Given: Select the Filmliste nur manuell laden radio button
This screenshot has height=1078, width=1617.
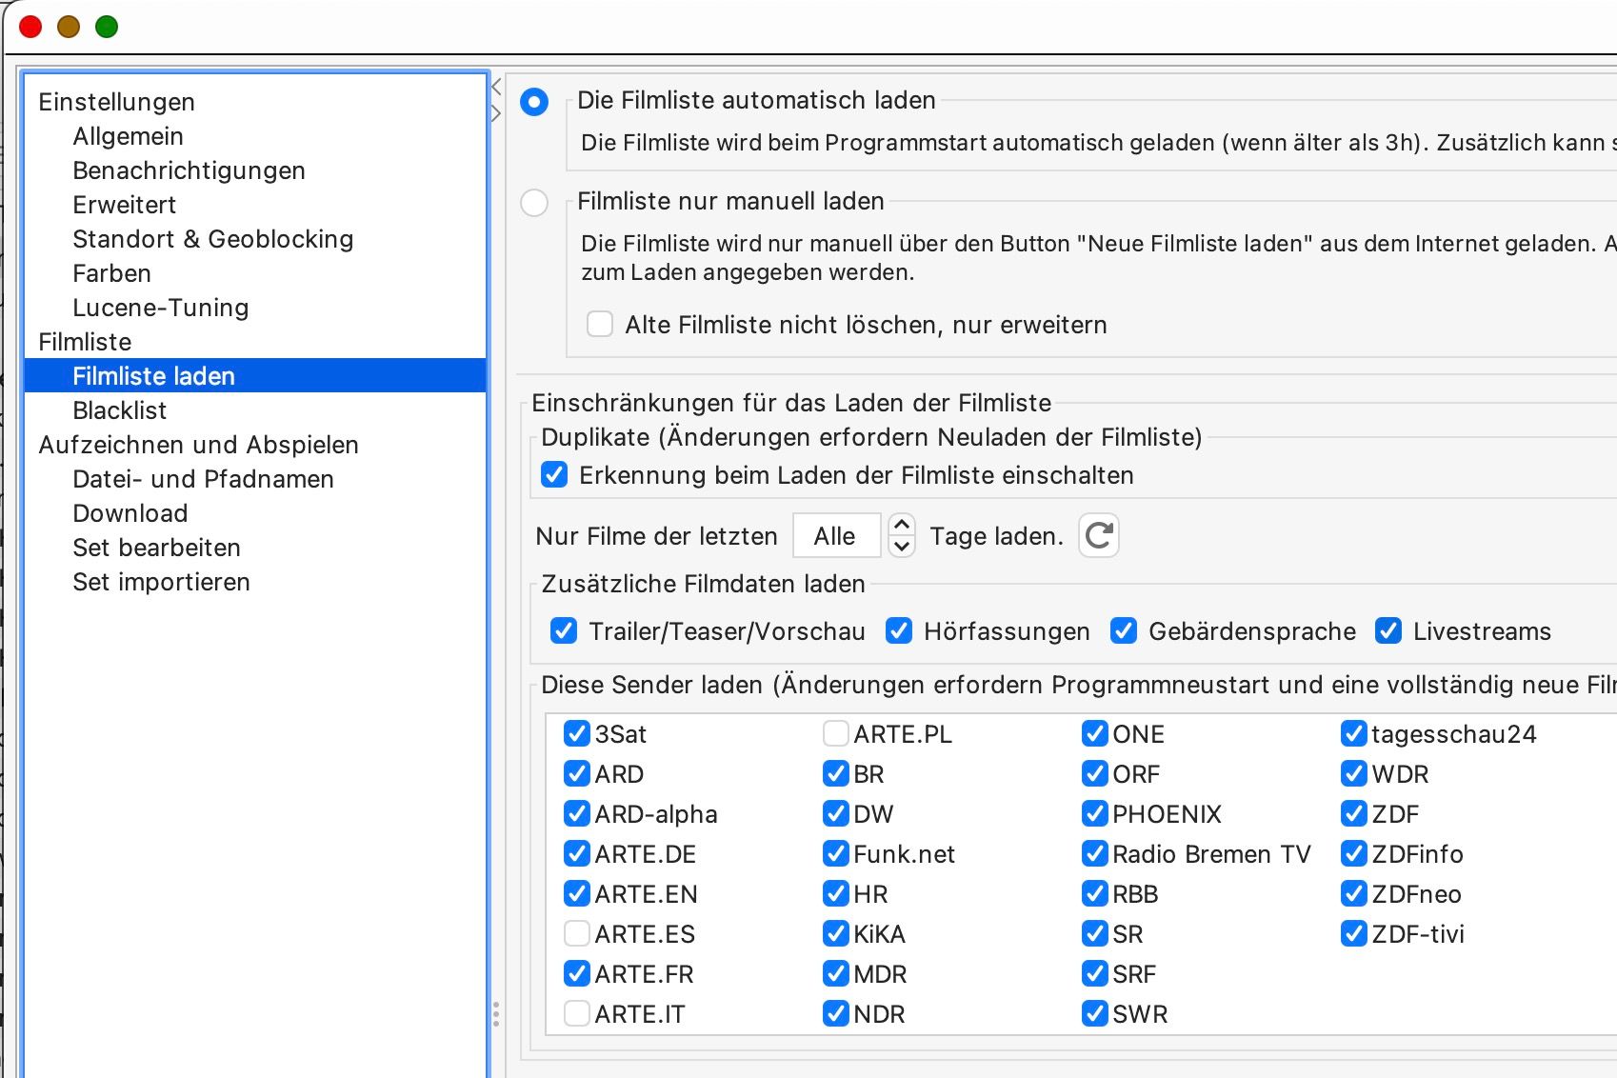Looking at the screenshot, I should pos(534,202).
